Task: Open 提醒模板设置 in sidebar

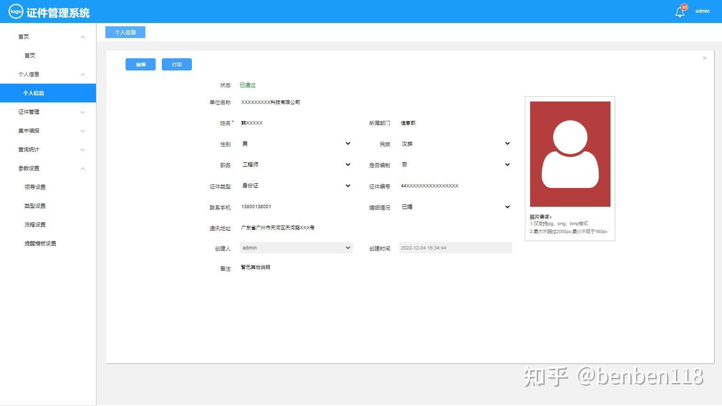Action: [48, 243]
